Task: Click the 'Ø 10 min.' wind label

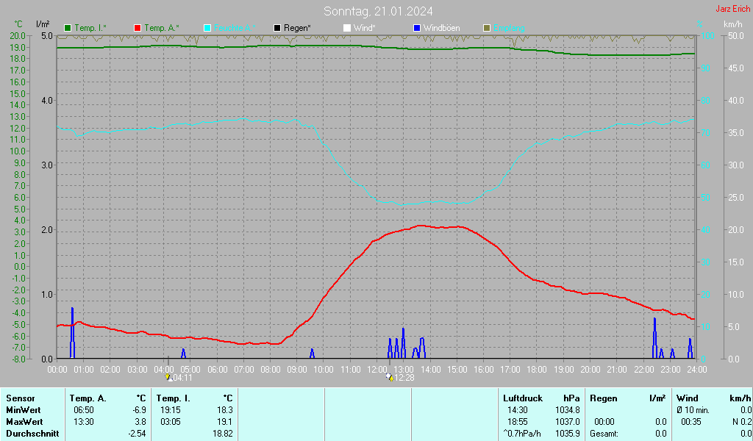Action: tap(693, 410)
